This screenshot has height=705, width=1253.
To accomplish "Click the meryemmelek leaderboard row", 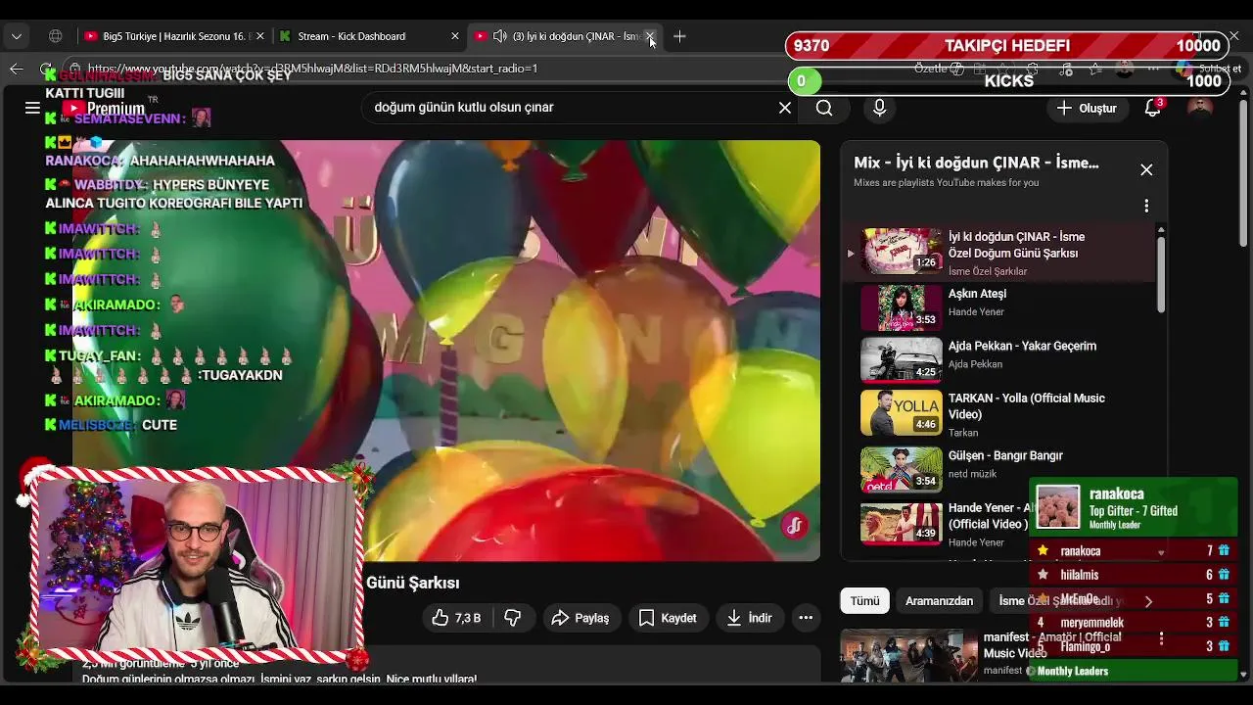I will click(1136, 623).
